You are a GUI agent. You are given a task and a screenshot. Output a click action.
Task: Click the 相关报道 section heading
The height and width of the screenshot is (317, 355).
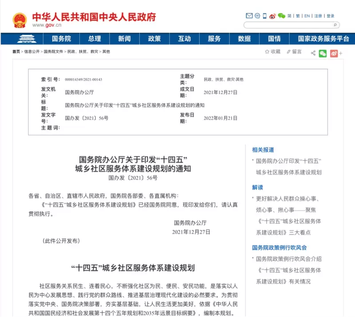pos(263,150)
